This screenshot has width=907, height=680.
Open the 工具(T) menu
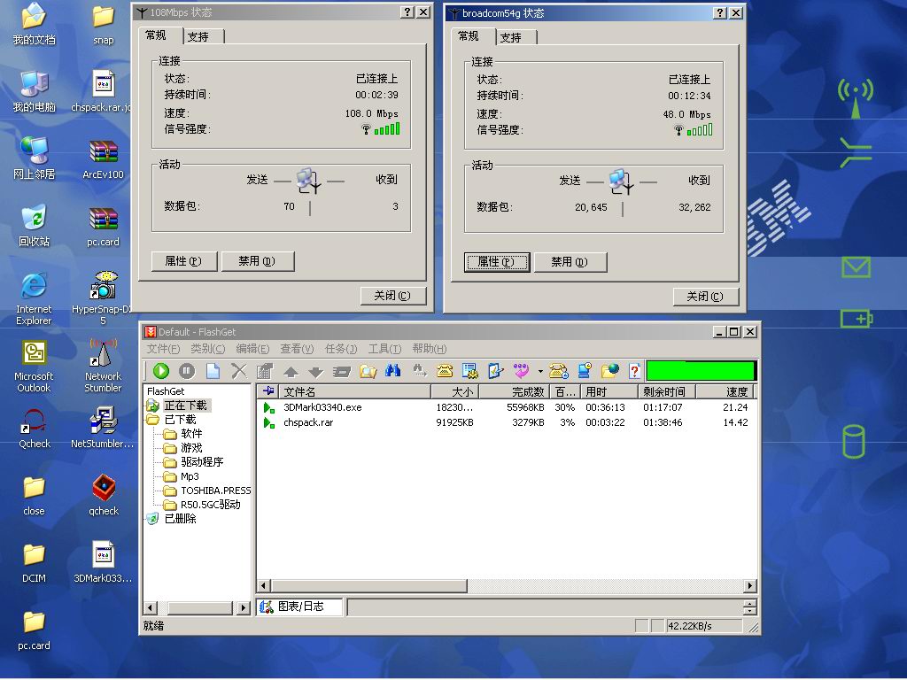point(384,349)
